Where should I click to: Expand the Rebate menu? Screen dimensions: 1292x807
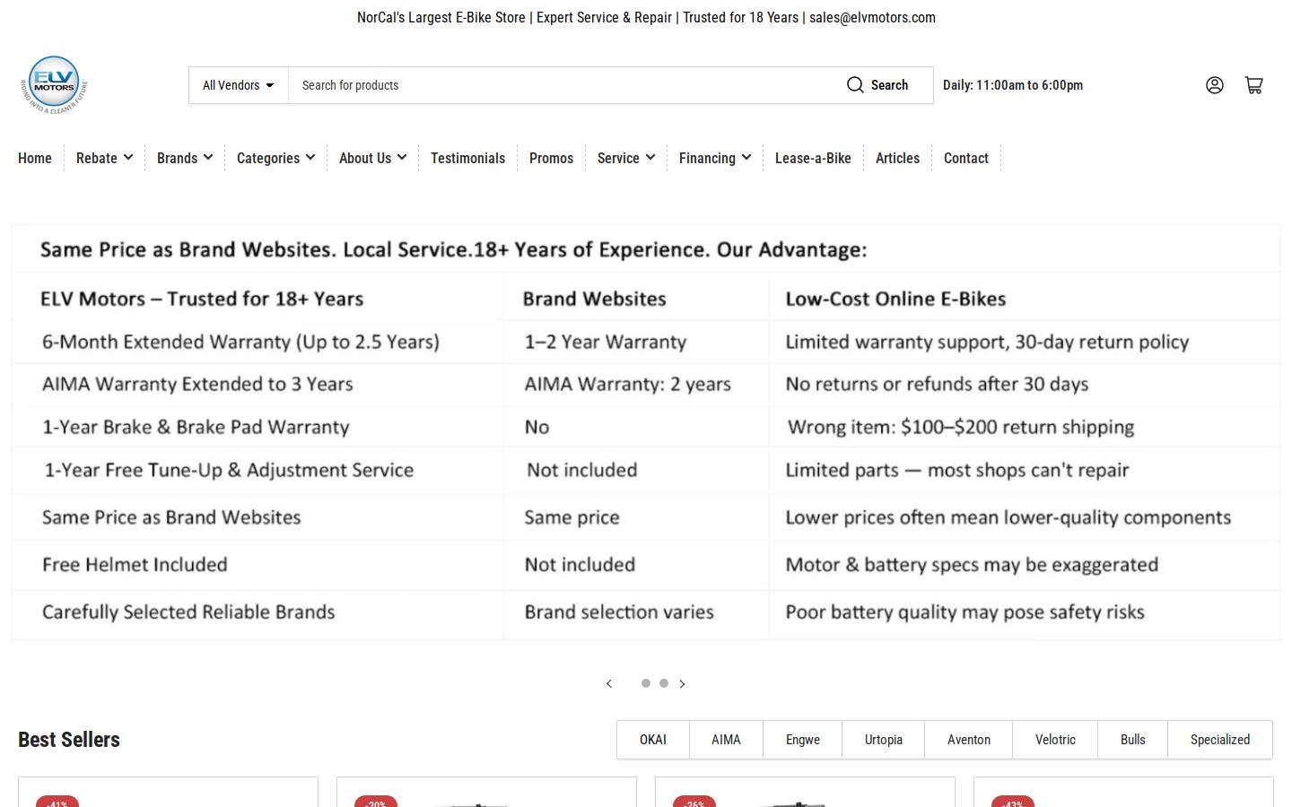click(104, 158)
